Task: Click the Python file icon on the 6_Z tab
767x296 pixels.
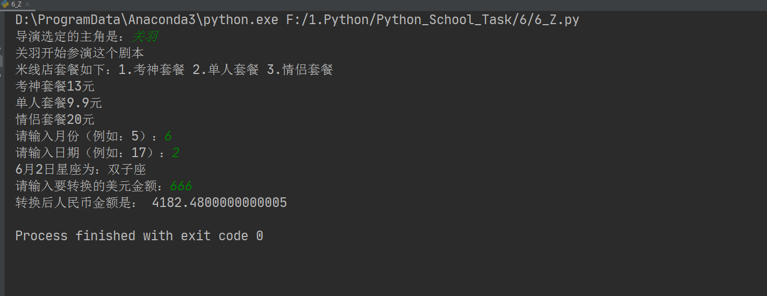Action: tap(5, 4)
